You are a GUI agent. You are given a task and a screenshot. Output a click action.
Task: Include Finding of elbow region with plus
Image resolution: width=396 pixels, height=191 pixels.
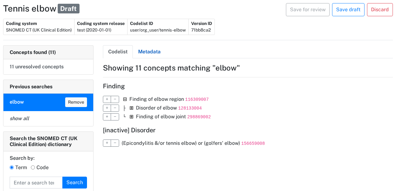107,99
